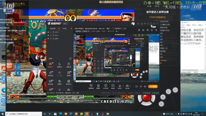The height and width of the screenshot is (116, 206).
Task: Open the 虚拟形象 virtual avatar tool
Action: (x=50, y=82)
